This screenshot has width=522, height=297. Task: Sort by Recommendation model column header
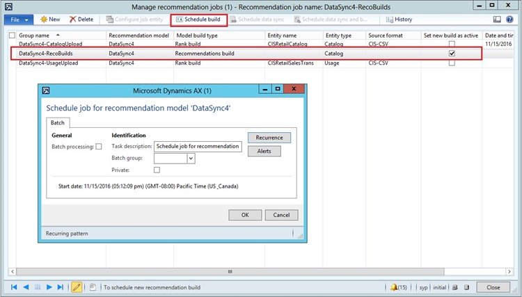tap(139, 35)
